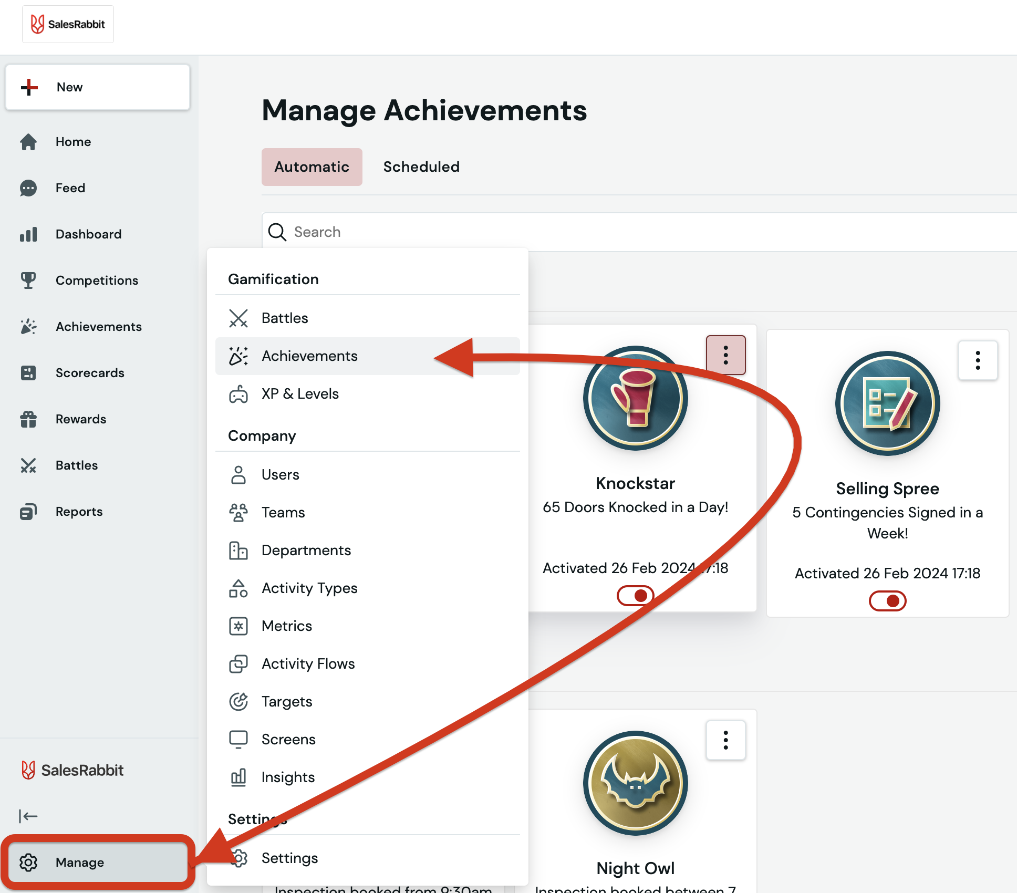The image size is (1017, 893).
Task: Open the Dashboard bar chart icon
Action: (28, 234)
